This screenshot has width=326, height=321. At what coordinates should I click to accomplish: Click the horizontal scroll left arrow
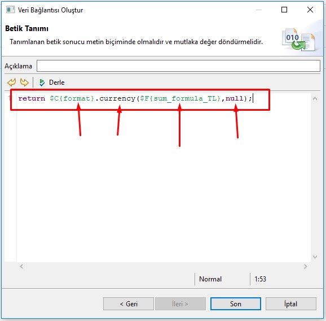[x=21, y=266]
